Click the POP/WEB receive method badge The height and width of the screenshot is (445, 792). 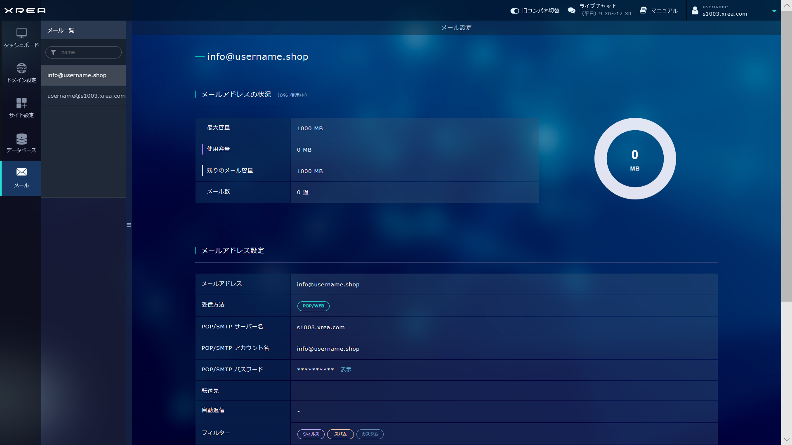pyautogui.click(x=313, y=306)
